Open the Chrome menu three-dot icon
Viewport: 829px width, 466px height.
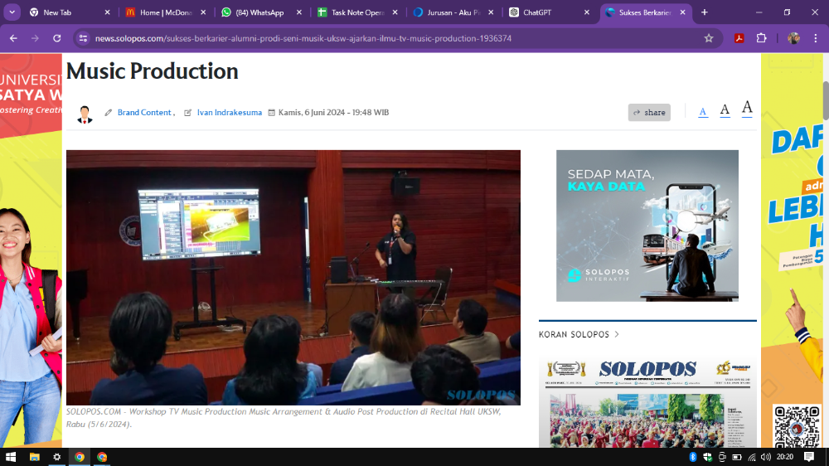[x=816, y=38]
